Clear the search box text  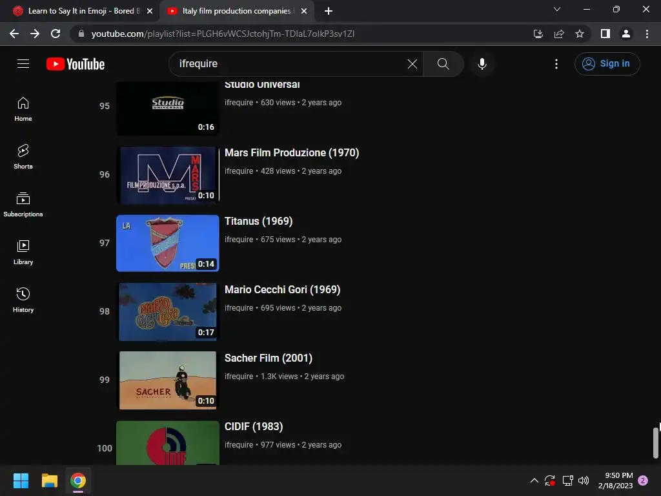412,64
